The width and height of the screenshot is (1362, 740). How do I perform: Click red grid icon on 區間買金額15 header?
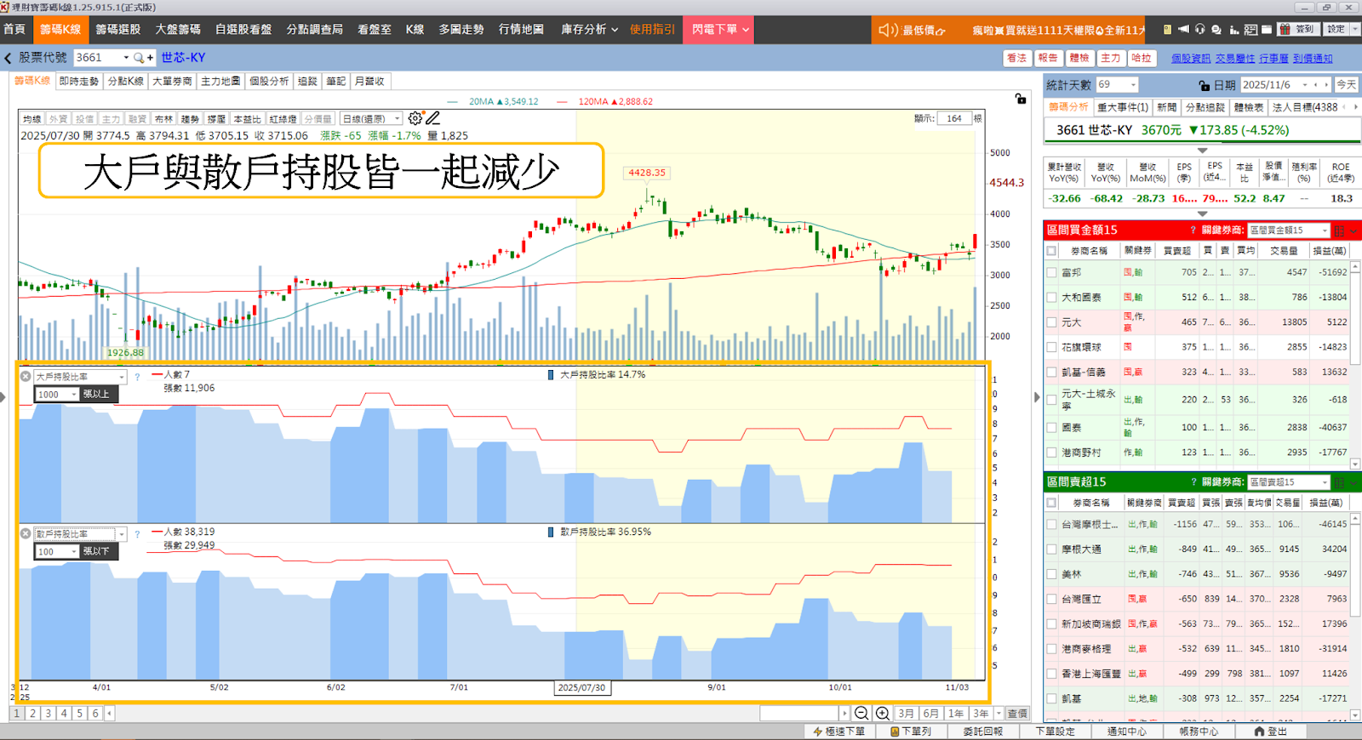click(1339, 231)
